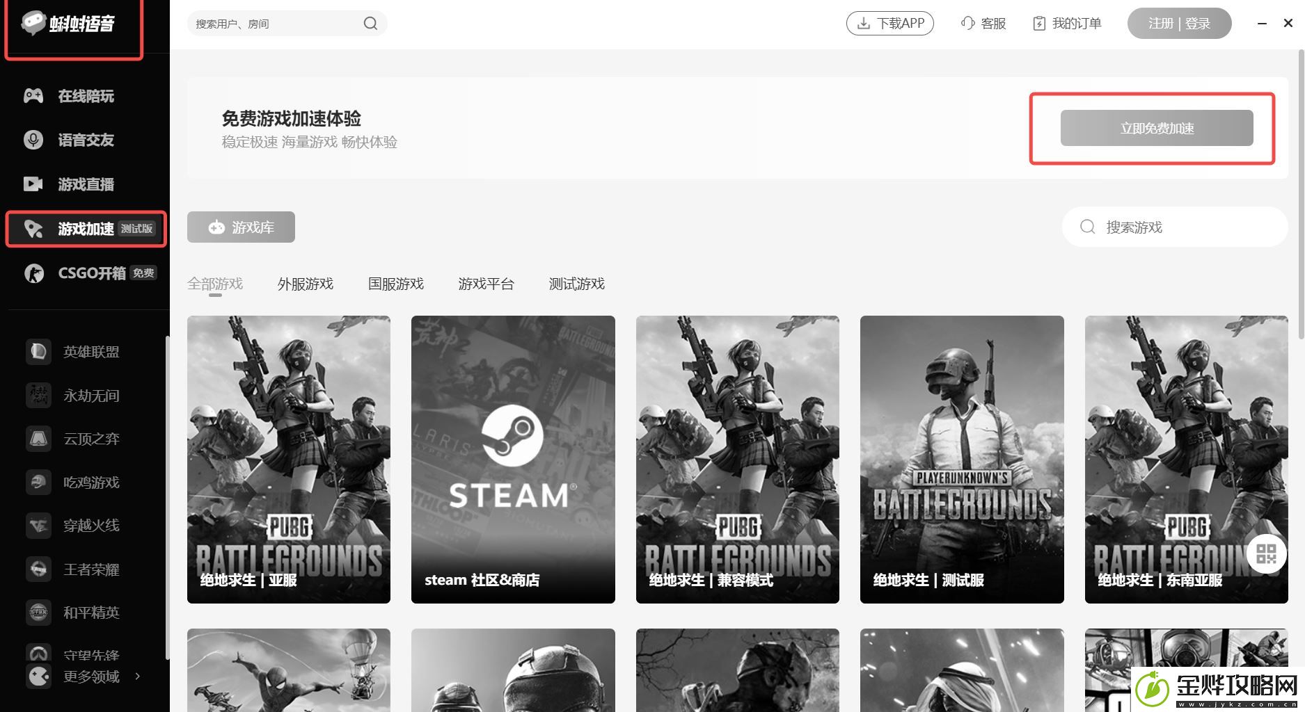Click the 在线陪玩 gamepad icon
The image size is (1305, 712).
tap(33, 96)
